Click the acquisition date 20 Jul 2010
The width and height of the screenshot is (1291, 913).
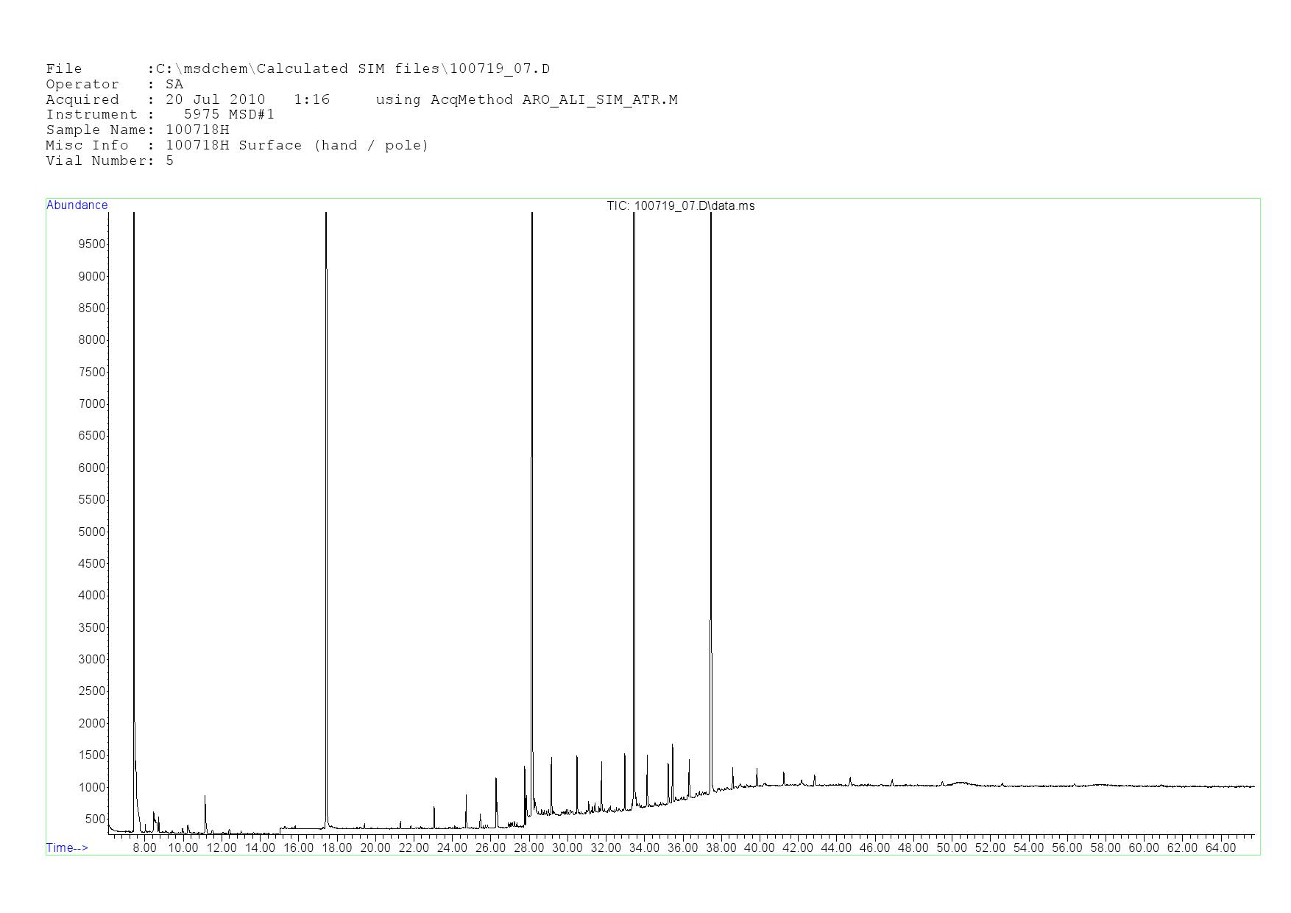pos(215,99)
